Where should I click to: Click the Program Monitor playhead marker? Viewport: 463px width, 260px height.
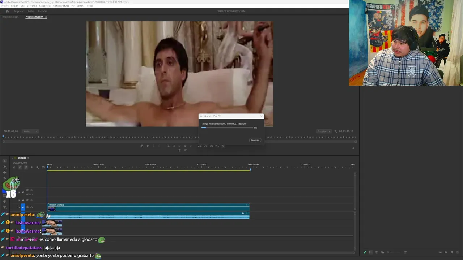[3, 136]
